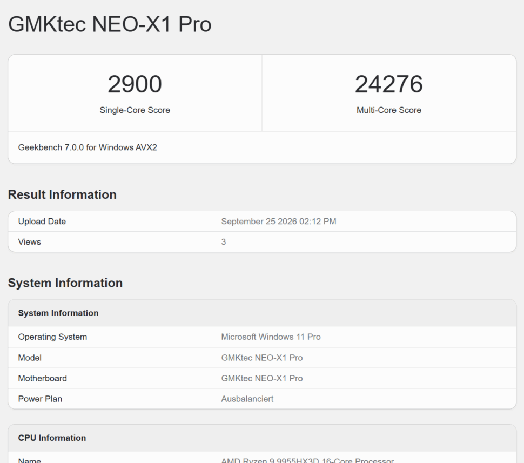
Task: Click the Operating System label
Action: 52,337
